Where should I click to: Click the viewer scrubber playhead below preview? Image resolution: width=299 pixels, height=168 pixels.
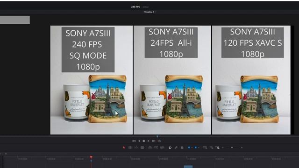pos(157,136)
